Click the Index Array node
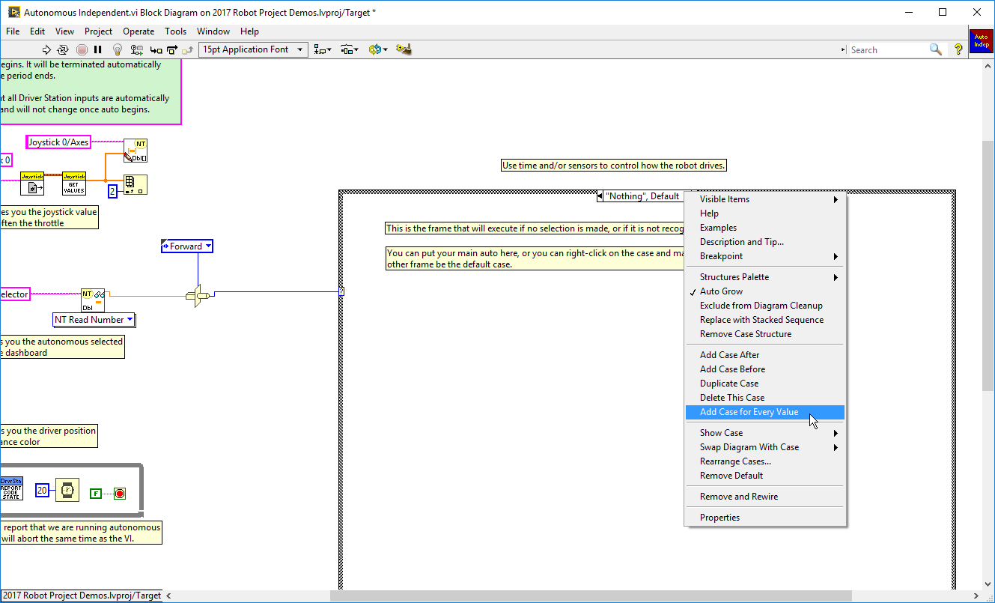The height and width of the screenshot is (603, 995). [x=136, y=184]
